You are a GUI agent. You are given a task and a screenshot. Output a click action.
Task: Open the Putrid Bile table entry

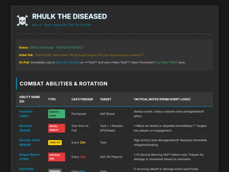(26, 169)
